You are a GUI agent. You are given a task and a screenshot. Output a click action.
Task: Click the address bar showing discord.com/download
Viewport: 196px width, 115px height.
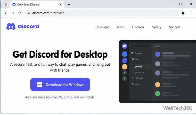[x=101, y=13]
